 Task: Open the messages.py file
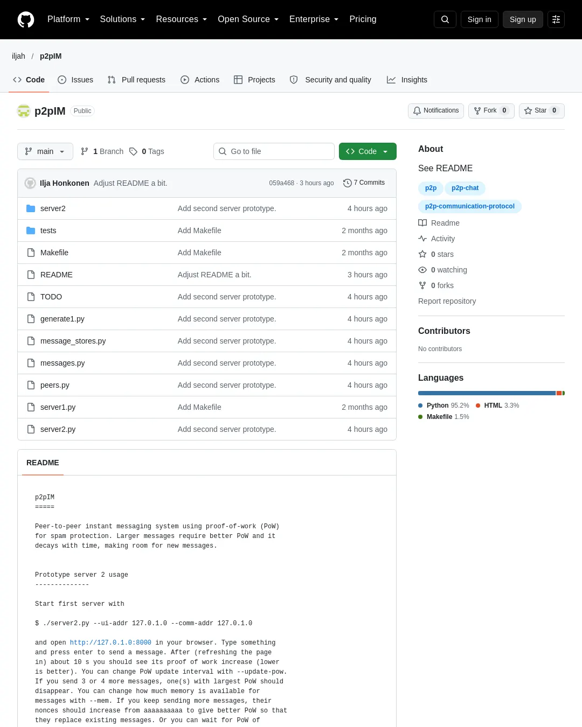[63, 363]
